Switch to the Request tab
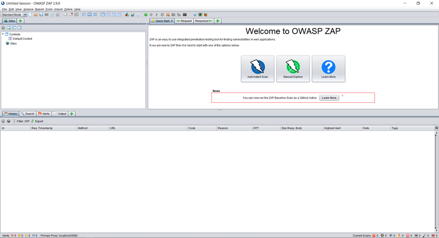Image resolution: width=439 pixels, height=238 pixels. point(184,21)
